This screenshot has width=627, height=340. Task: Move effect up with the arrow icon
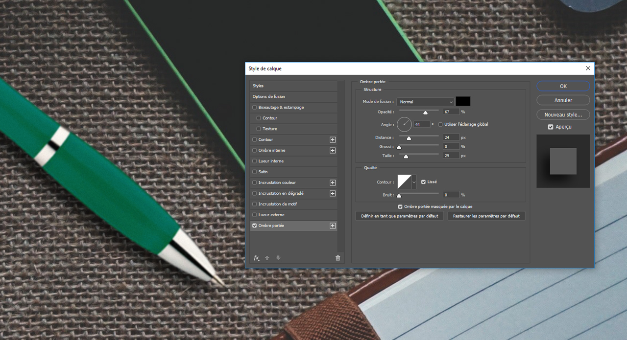(267, 258)
